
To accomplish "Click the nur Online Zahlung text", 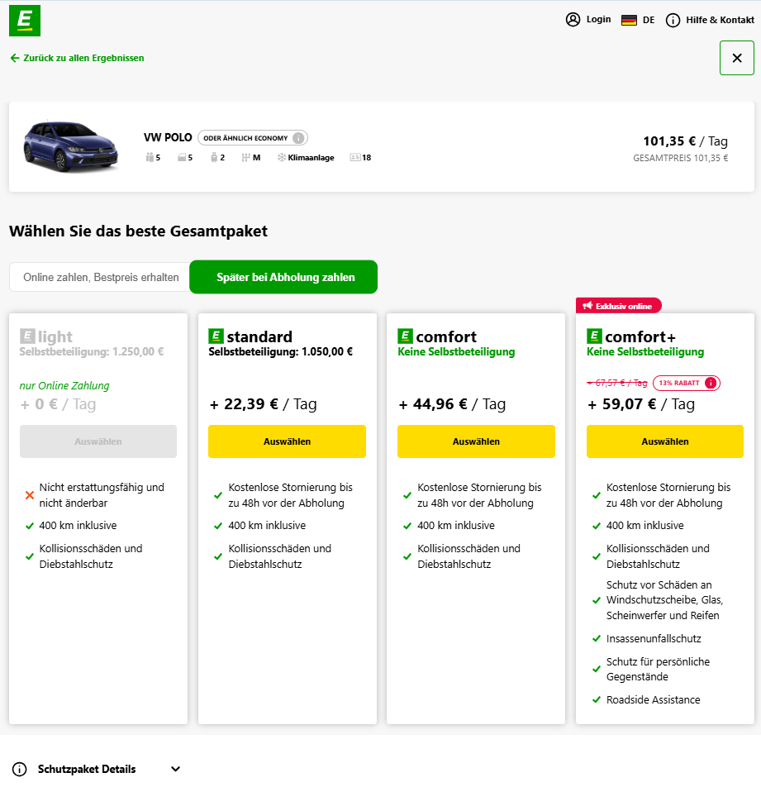I will coord(64,385).
